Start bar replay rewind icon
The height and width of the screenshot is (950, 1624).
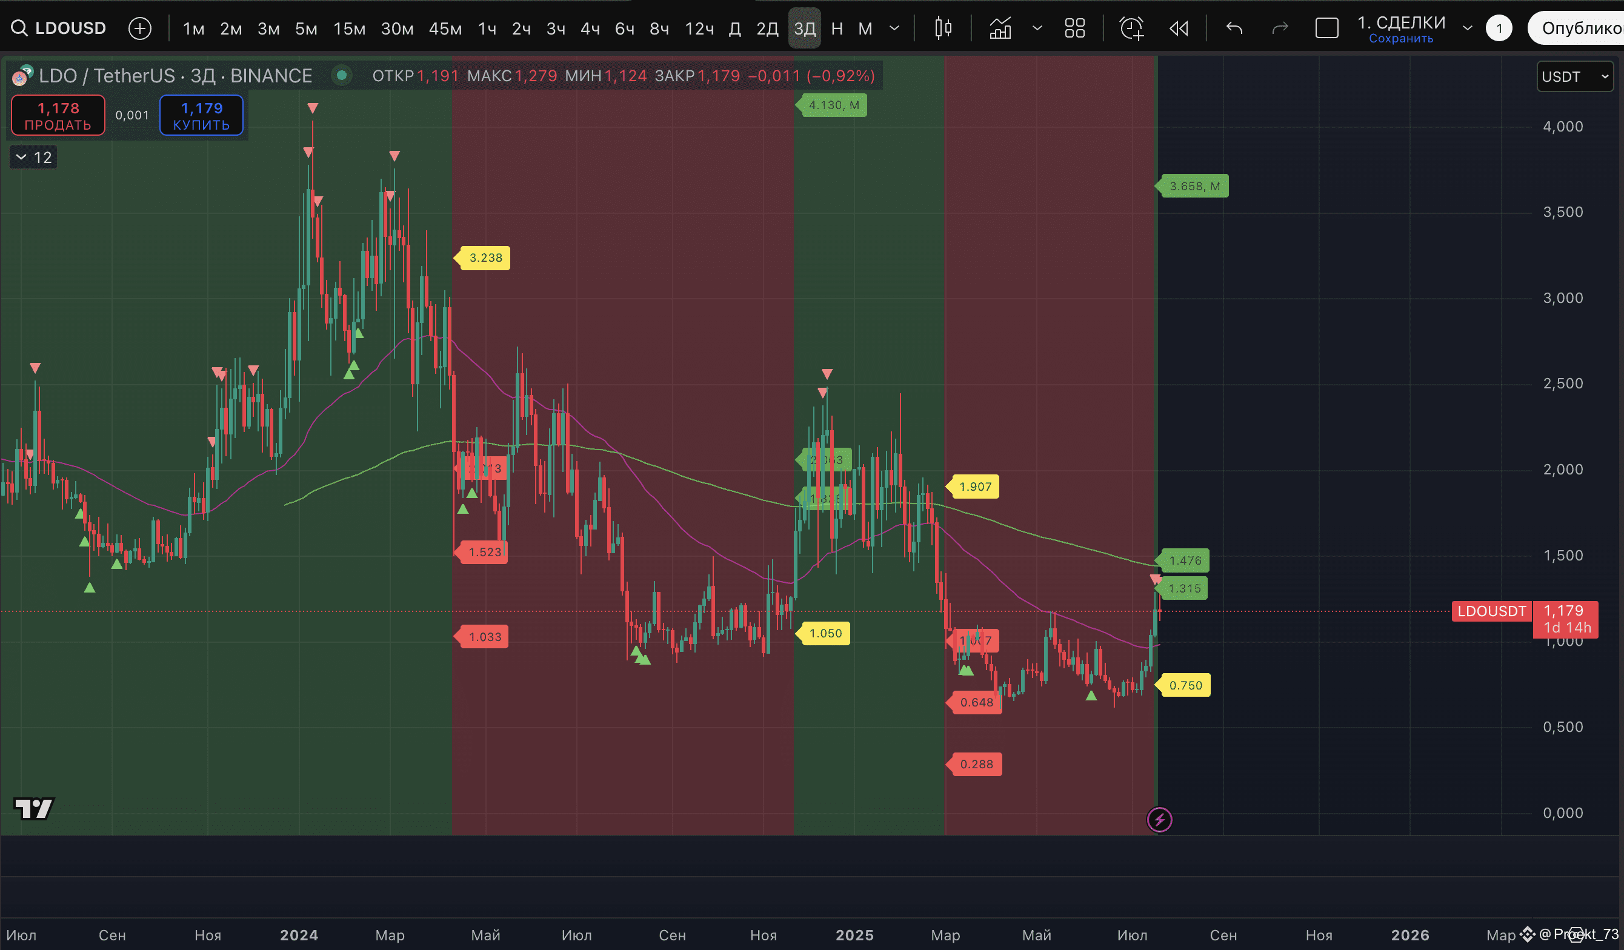(x=1179, y=28)
